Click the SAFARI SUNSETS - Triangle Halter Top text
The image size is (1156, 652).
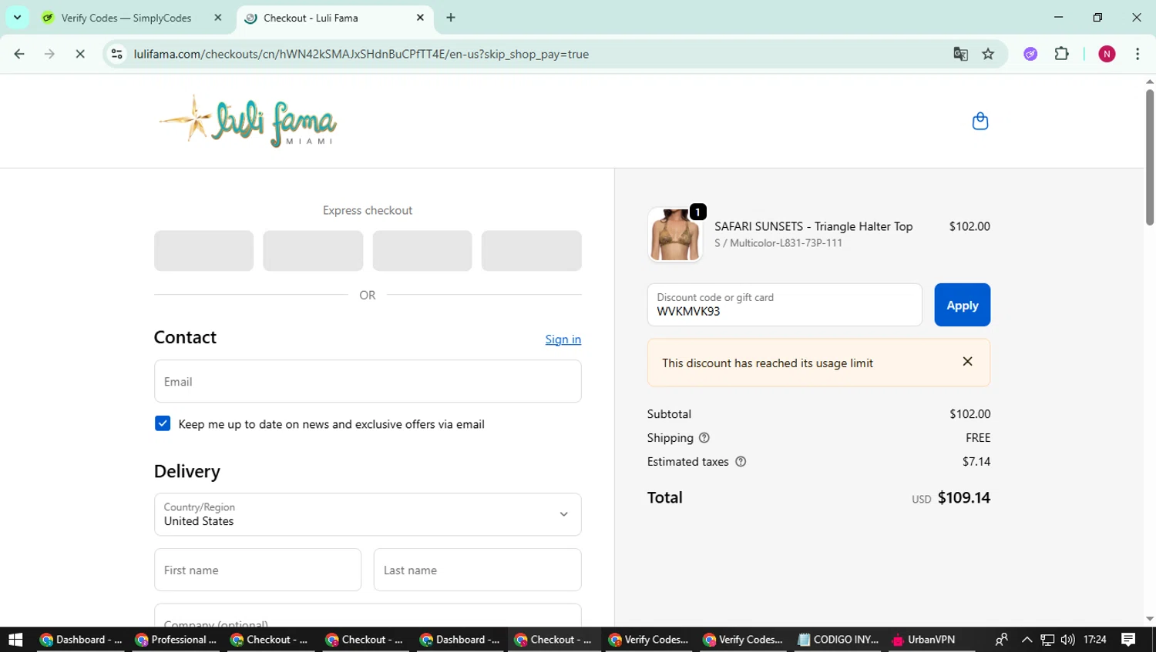tap(813, 226)
